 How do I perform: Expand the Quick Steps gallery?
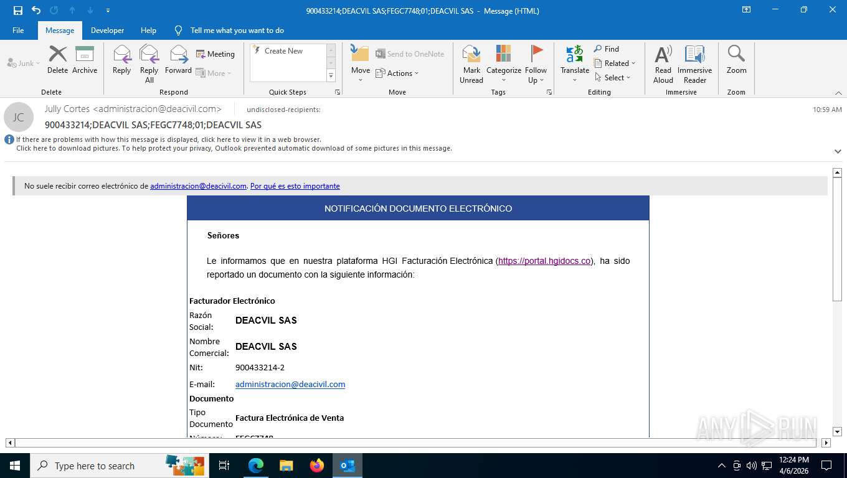[x=331, y=76]
